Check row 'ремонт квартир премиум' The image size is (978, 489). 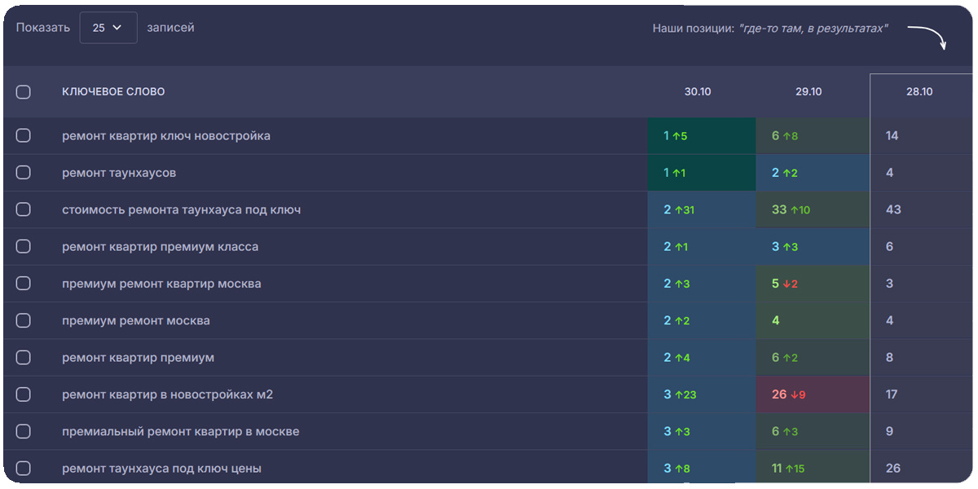click(24, 357)
